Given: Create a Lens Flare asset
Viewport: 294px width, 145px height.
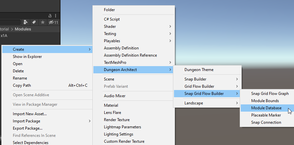Looking at the screenshot, I should pyautogui.click(x=134, y=113).
